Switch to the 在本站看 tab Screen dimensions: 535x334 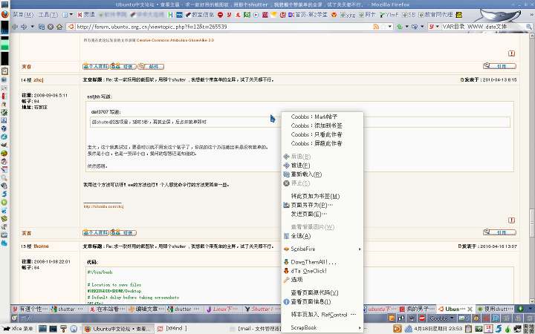[x=107, y=309]
